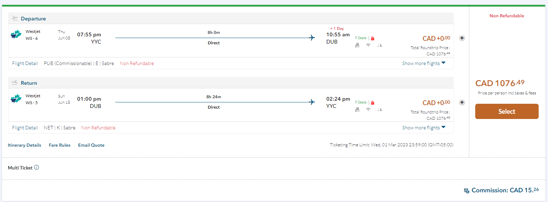Click the rightmost amenity icon on return flight
Image resolution: width=548 pixels, height=202 pixels.
tap(380, 110)
